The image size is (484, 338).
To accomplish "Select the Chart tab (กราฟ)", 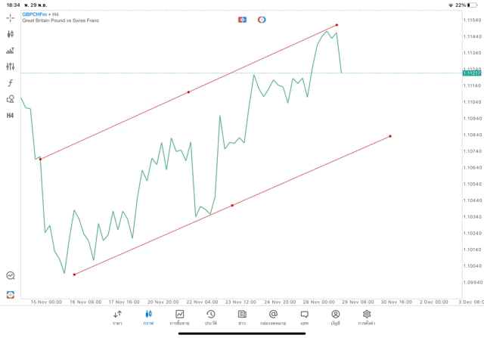I will pos(148,317).
